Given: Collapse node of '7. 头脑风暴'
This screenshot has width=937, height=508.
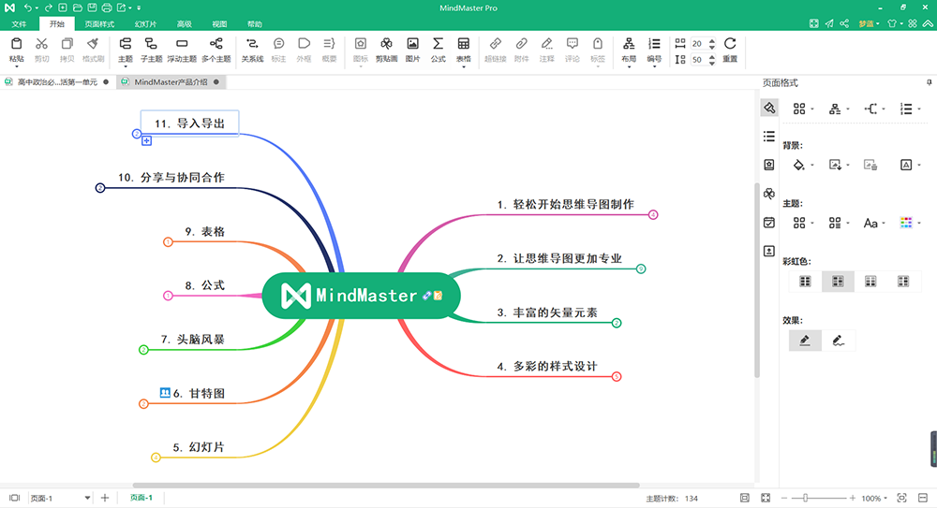Looking at the screenshot, I should tap(143, 350).
